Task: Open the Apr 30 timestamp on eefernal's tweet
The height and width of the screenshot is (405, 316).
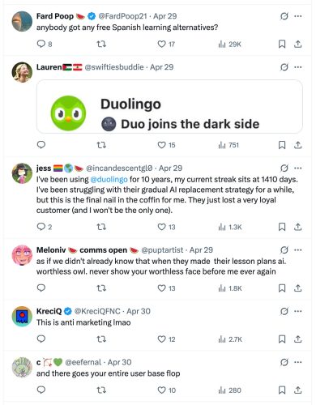Action: pos(119,362)
